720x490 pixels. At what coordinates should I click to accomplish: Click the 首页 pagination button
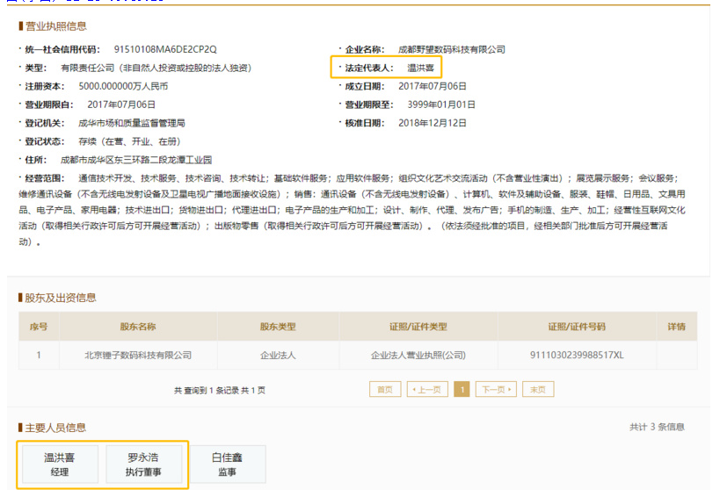point(385,390)
